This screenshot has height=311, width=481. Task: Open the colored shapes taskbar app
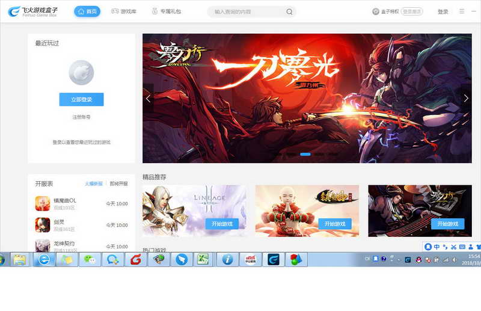(x=296, y=260)
